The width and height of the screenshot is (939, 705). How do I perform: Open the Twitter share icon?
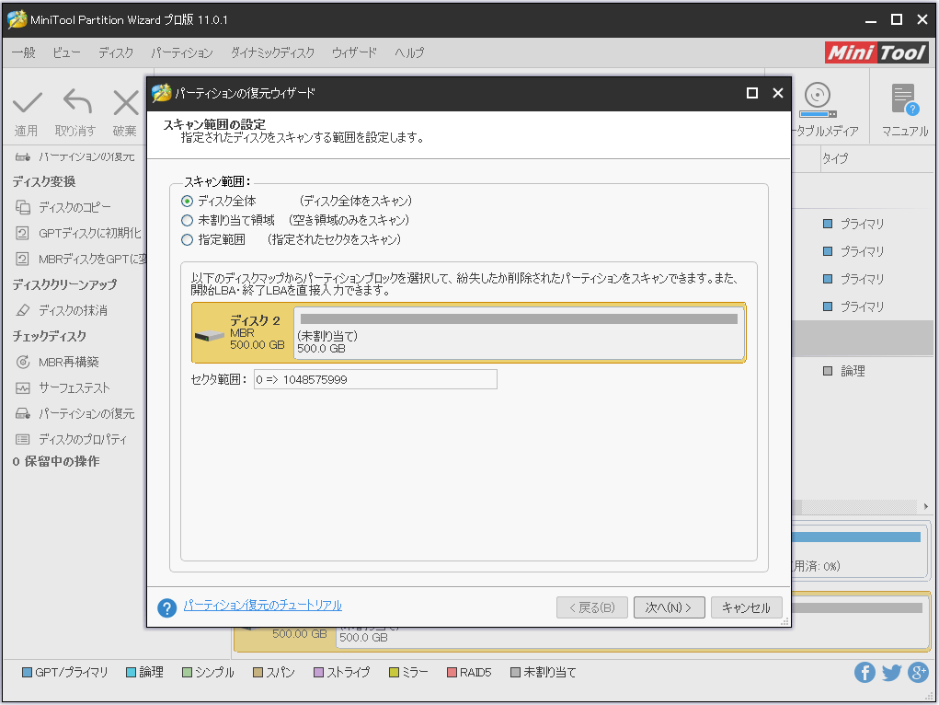click(x=891, y=673)
